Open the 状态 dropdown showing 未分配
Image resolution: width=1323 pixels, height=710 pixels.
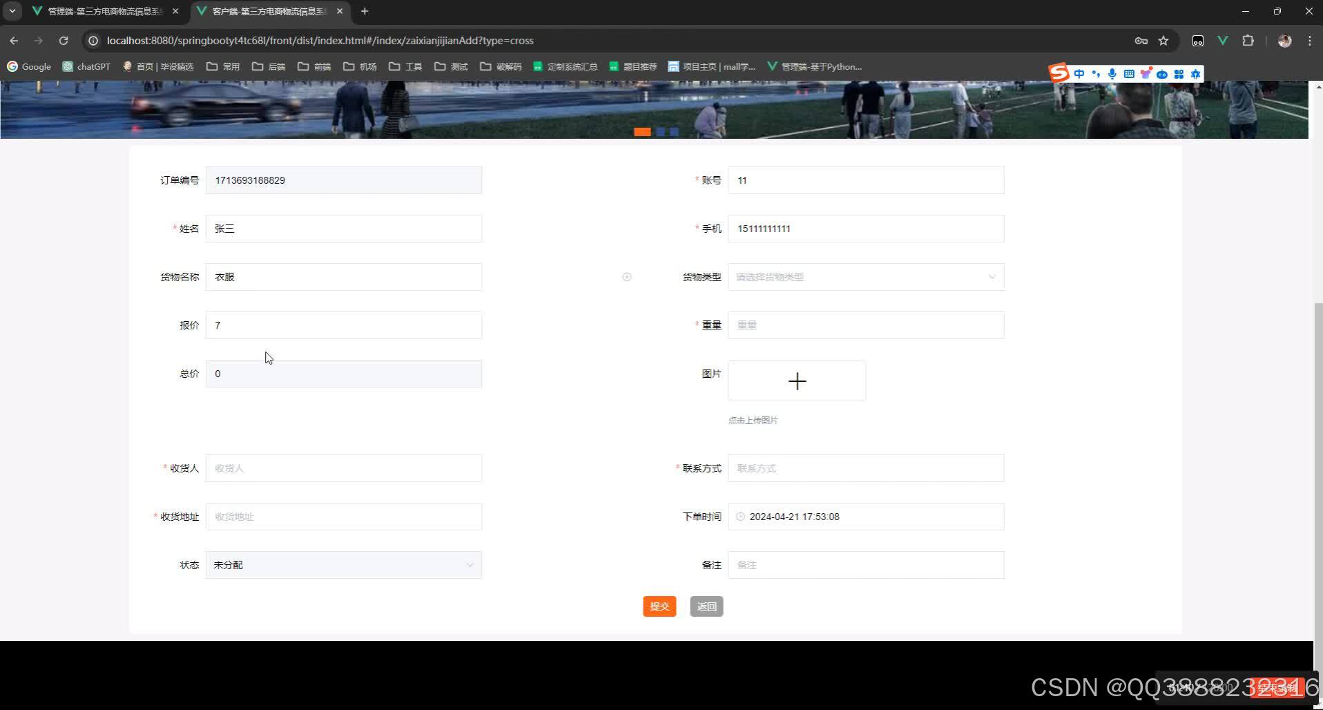pyautogui.click(x=343, y=564)
